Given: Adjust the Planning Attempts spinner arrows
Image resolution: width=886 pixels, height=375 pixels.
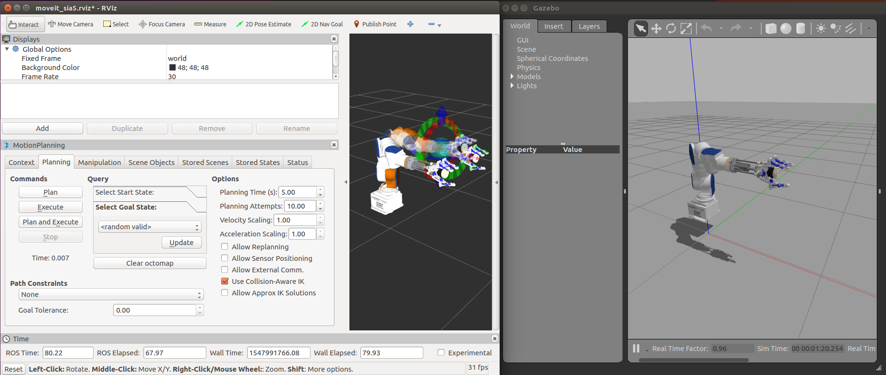Looking at the screenshot, I should pos(321,206).
